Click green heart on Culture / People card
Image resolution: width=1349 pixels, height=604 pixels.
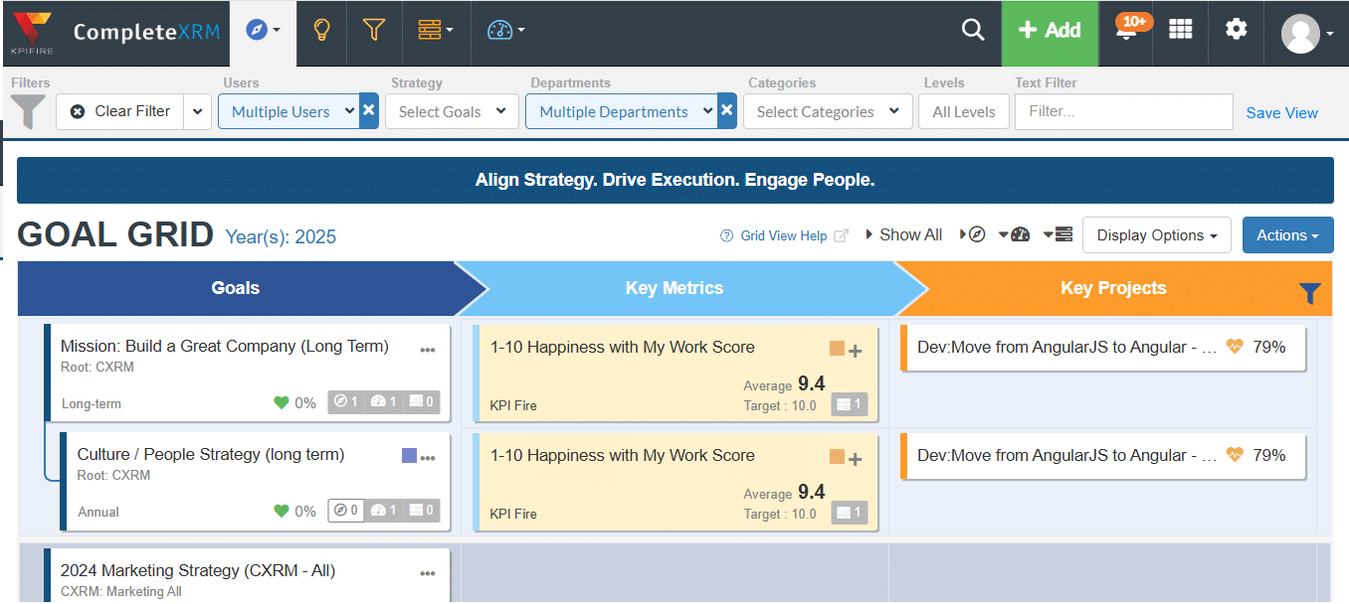coord(282,511)
